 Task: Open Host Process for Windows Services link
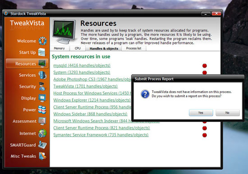click(x=92, y=93)
